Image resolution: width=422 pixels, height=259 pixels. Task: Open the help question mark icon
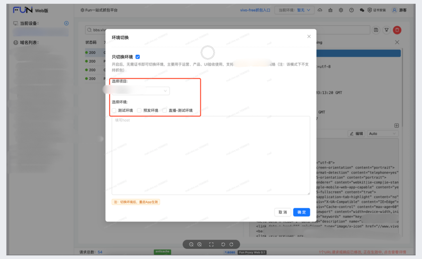click(351, 10)
